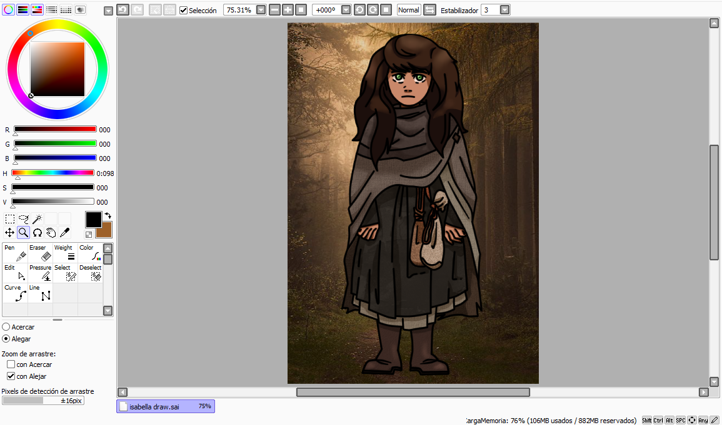Activate the Curve tool
Screen dimensions: 722x425
click(15, 292)
